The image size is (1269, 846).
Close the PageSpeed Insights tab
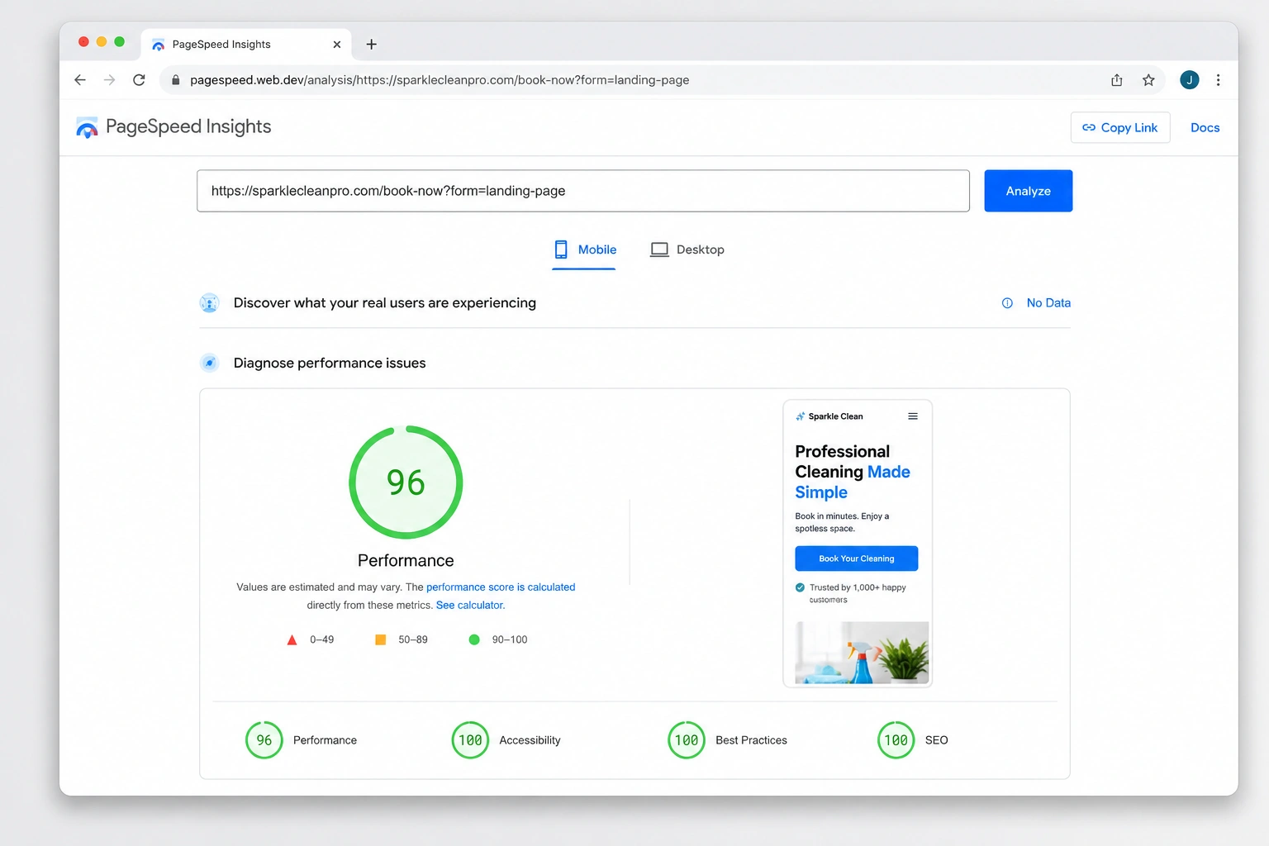[x=337, y=45]
